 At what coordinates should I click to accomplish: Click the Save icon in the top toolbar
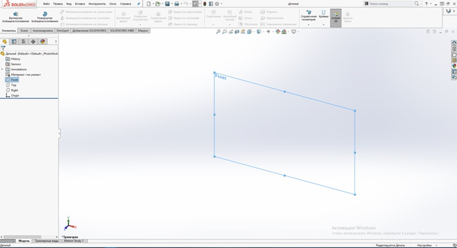pos(167,4)
